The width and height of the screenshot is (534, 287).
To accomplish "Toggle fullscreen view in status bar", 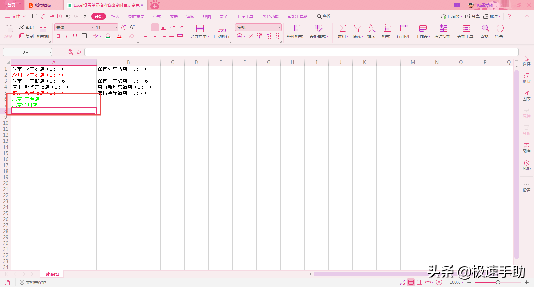I will [402, 282].
